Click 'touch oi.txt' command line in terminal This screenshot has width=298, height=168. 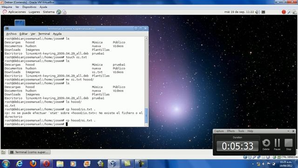76,57
